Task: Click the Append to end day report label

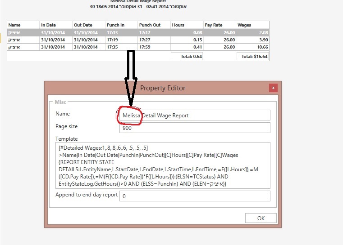Action: pos(87,195)
